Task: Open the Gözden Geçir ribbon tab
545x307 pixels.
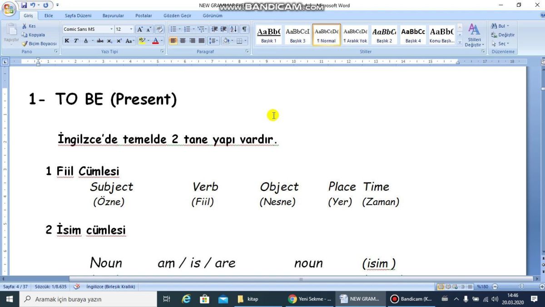Action: click(x=177, y=15)
